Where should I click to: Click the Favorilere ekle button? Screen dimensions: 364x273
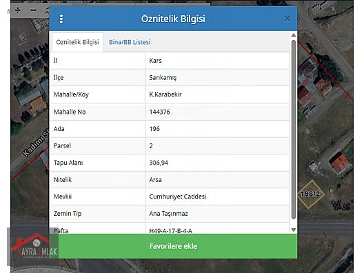pyautogui.click(x=173, y=246)
